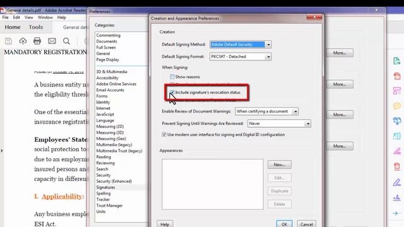Toggle Use modern user interface for signing checkbox
This screenshot has height=227, width=404.
click(164, 134)
